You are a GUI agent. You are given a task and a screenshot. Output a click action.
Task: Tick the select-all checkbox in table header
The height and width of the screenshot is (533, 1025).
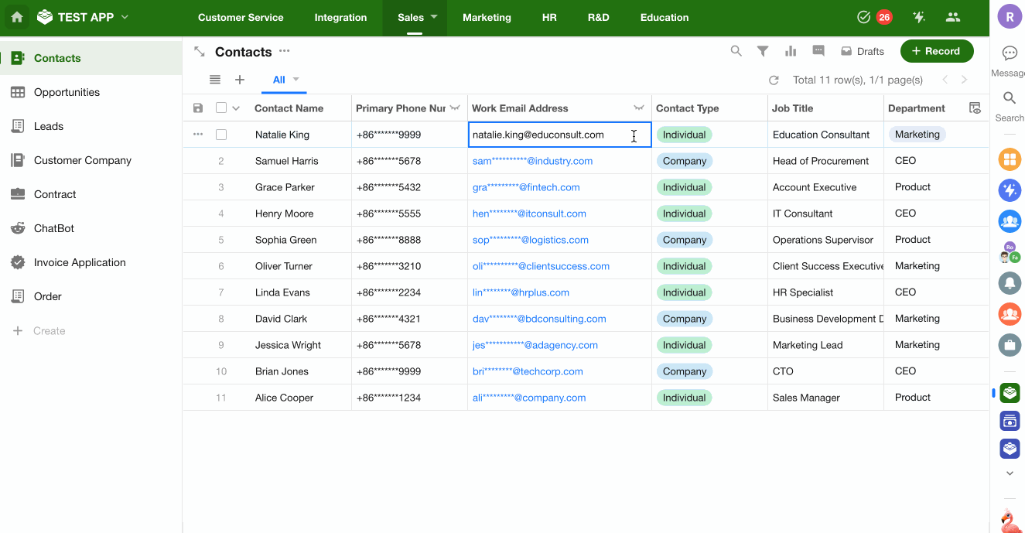click(x=221, y=108)
